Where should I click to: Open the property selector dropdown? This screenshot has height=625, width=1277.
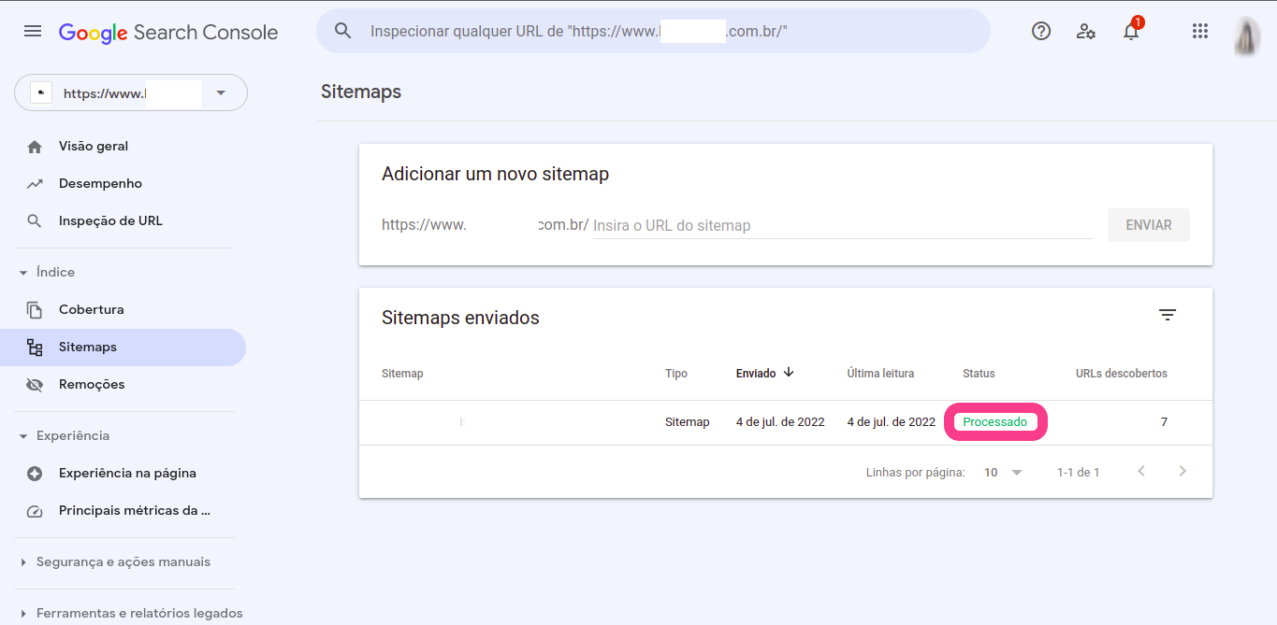[x=131, y=93]
